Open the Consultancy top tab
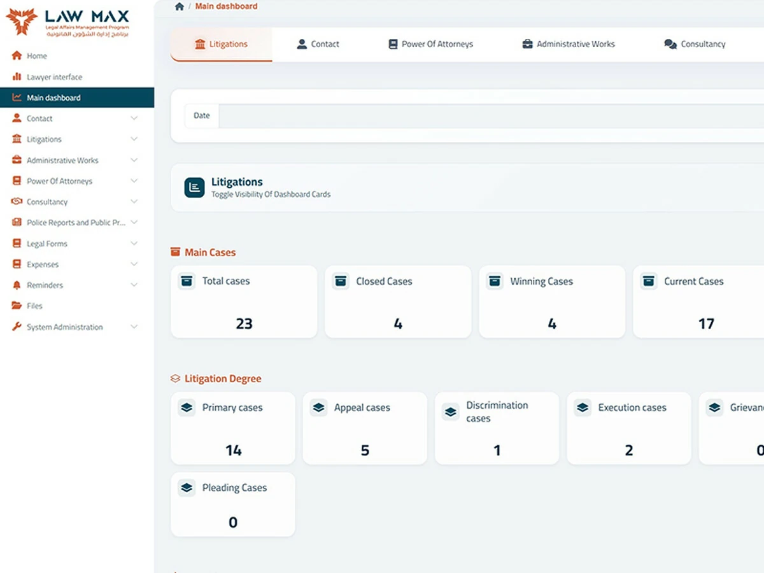 pos(695,44)
